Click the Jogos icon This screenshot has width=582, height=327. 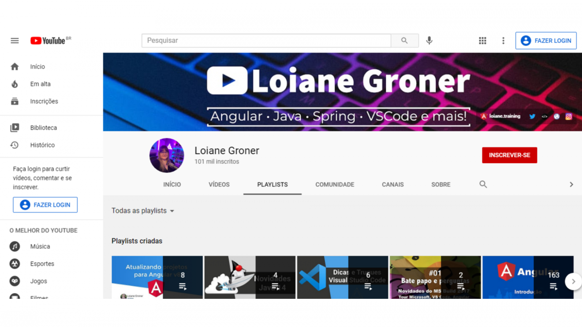click(x=15, y=281)
